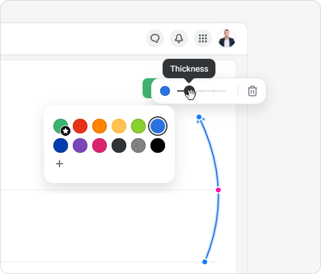Screen dimensions: 321x274
Task: Select the light yellow-orange color swatch
Action: (x=119, y=126)
